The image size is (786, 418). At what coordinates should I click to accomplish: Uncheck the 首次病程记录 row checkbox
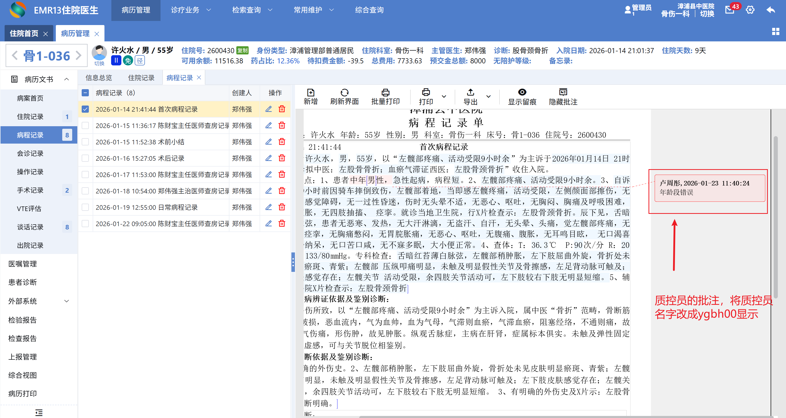[x=86, y=109]
